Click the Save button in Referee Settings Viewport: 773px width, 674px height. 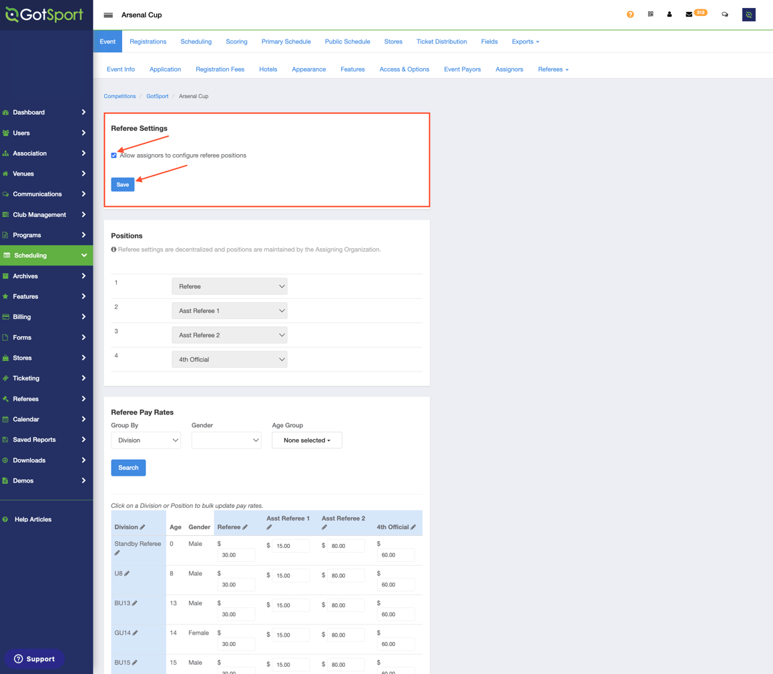123,184
